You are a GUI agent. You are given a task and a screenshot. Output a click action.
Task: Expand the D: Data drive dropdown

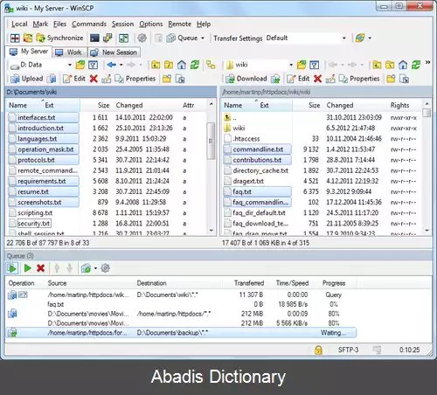click(x=70, y=65)
